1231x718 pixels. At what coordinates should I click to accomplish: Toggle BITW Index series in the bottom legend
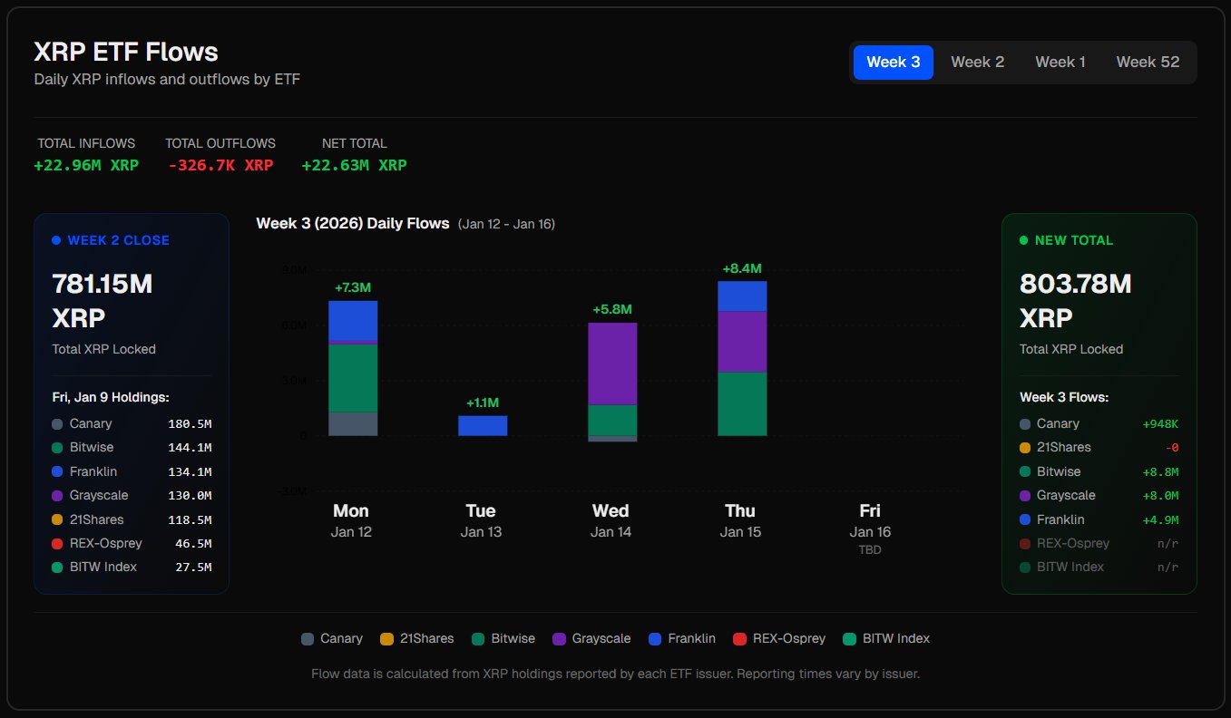click(x=885, y=638)
